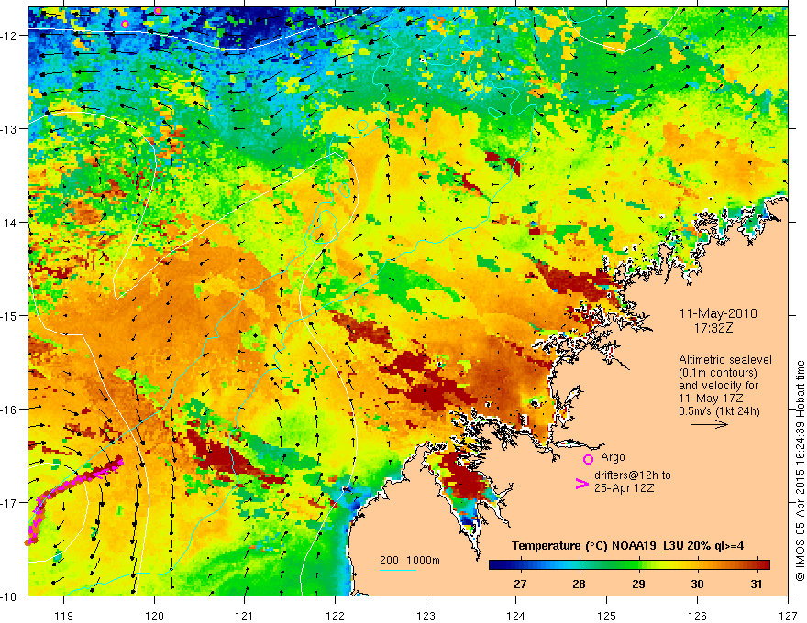Click the Temperature NOAA19_L3U colorbar title
807x623 pixels.
pyautogui.click(x=627, y=546)
